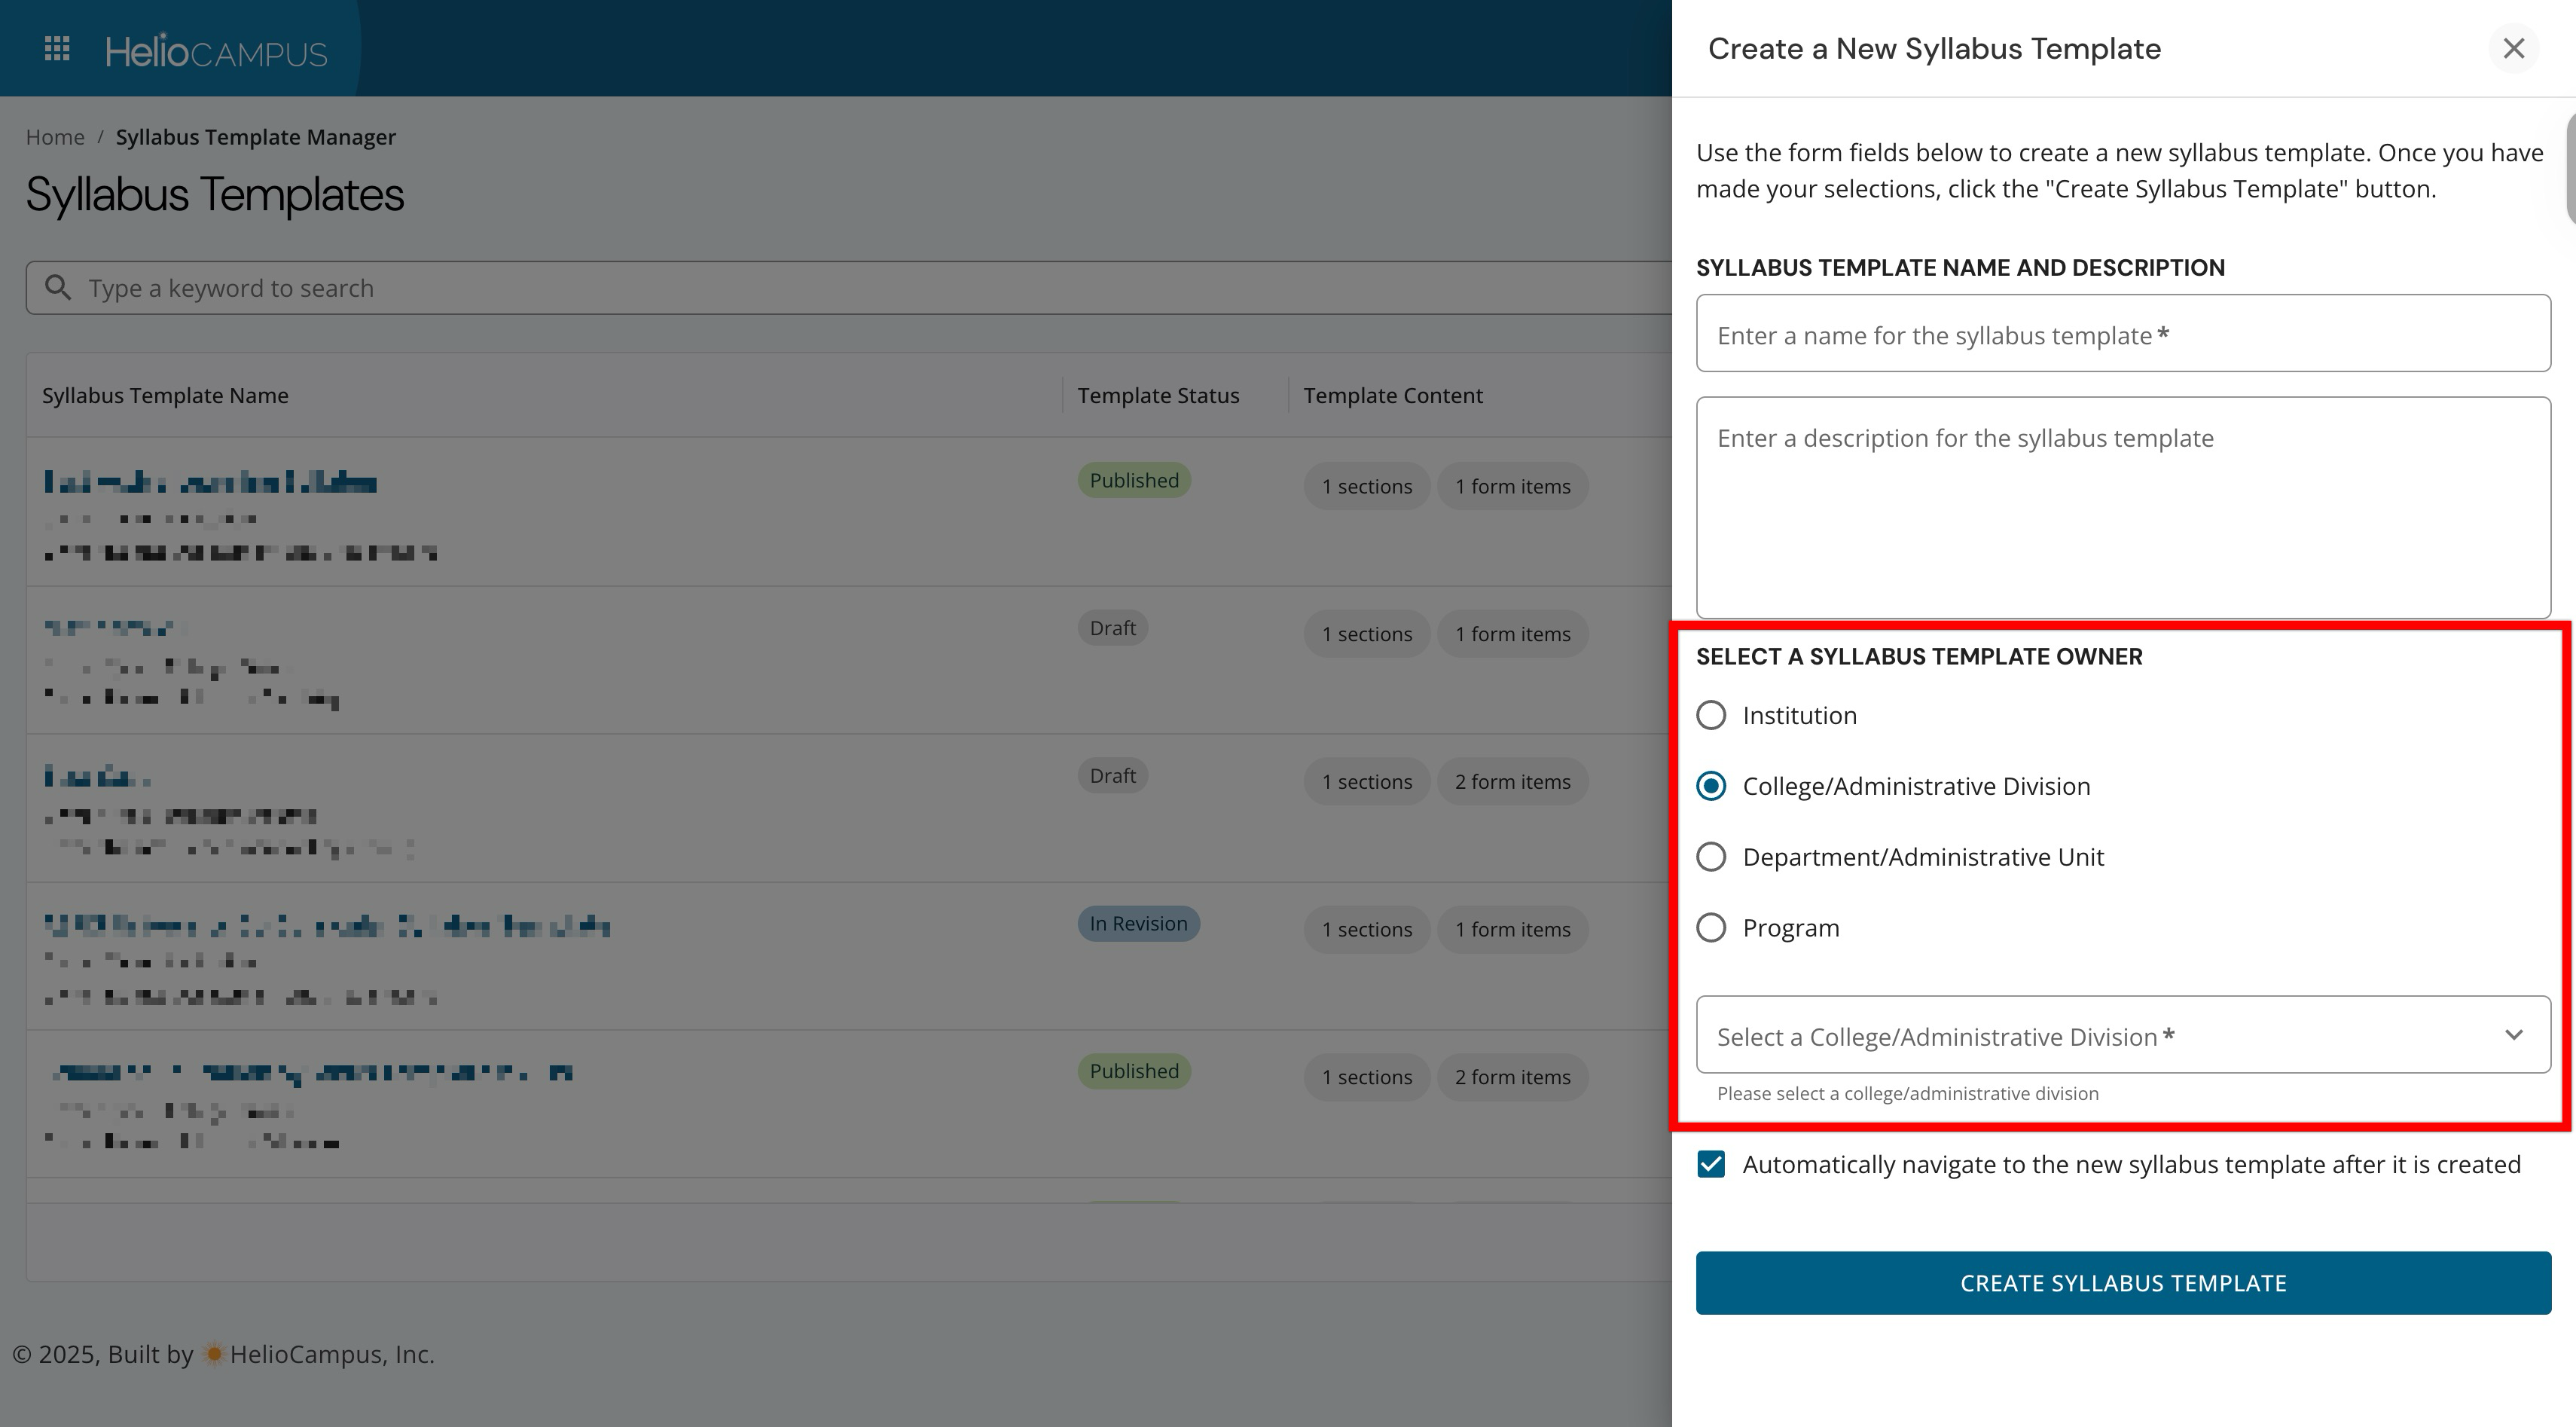Uncheck automatically navigate to new template
The height and width of the screenshot is (1427, 2576).
[x=1711, y=1164]
